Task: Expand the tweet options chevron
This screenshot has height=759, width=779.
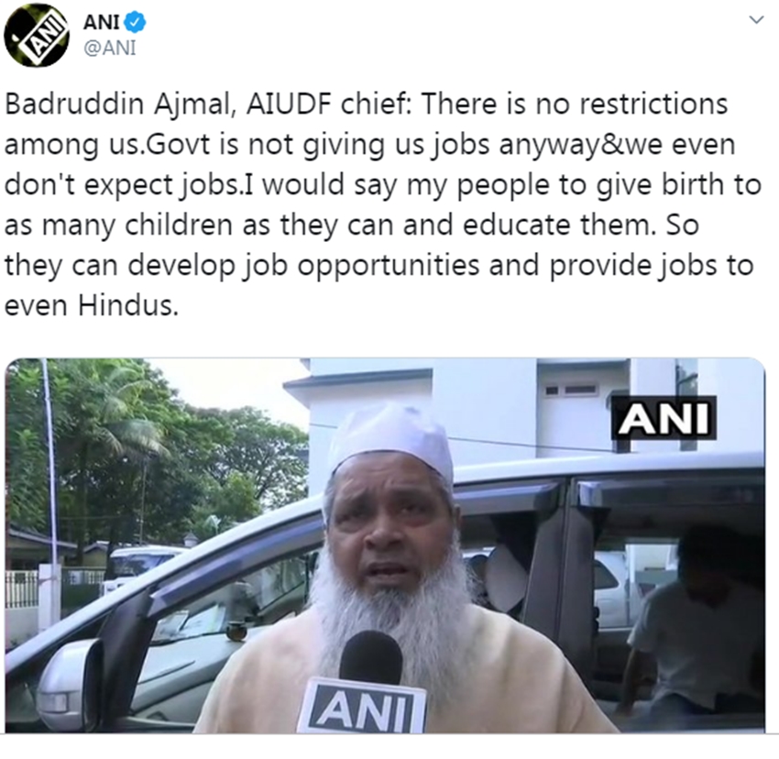Action: tap(756, 20)
